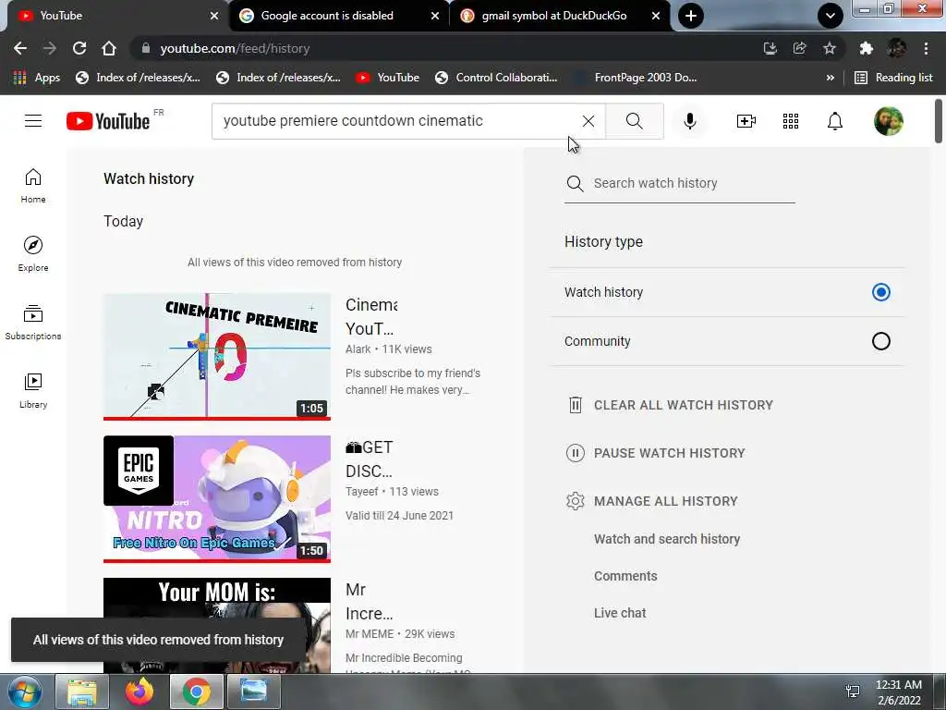Viewport: 946px width, 710px height.
Task: Open Watch and search history link
Action: [667, 539]
